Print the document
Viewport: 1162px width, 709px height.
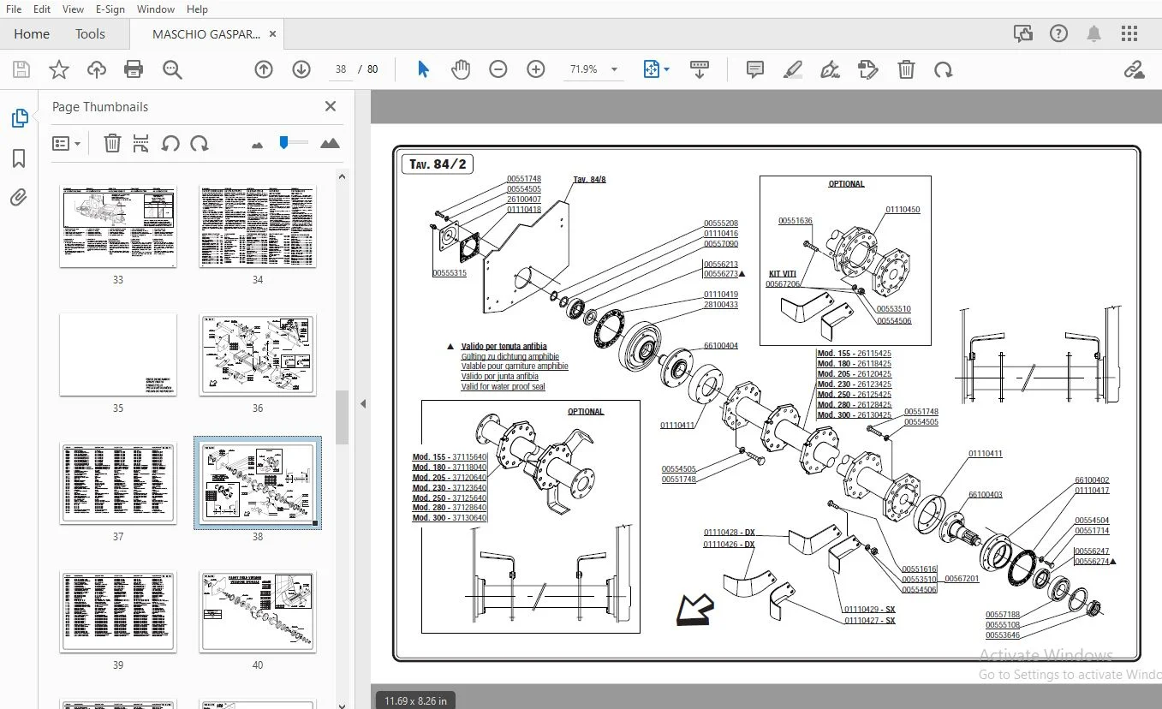[x=134, y=69]
